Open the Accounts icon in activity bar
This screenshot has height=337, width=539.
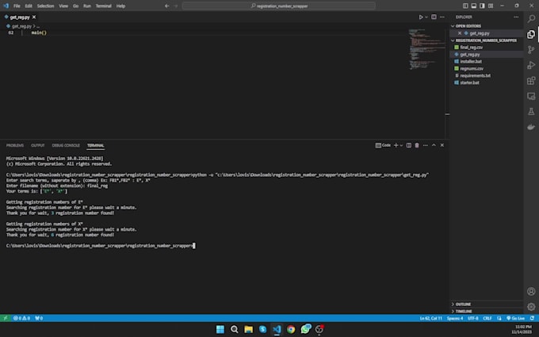[531, 291]
